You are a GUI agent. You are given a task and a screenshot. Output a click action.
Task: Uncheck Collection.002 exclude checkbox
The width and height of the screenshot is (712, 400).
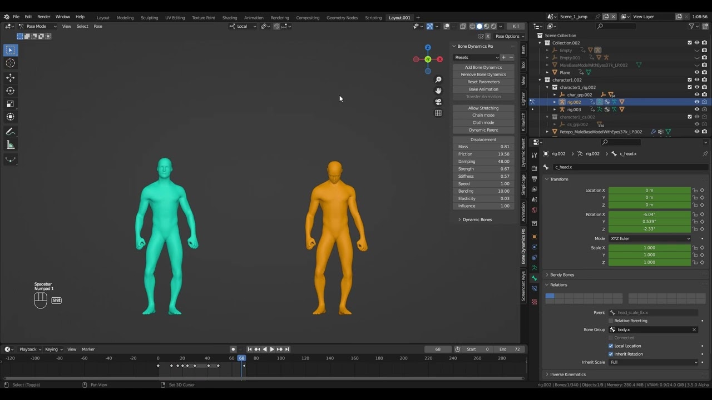[x=690, y=43]
